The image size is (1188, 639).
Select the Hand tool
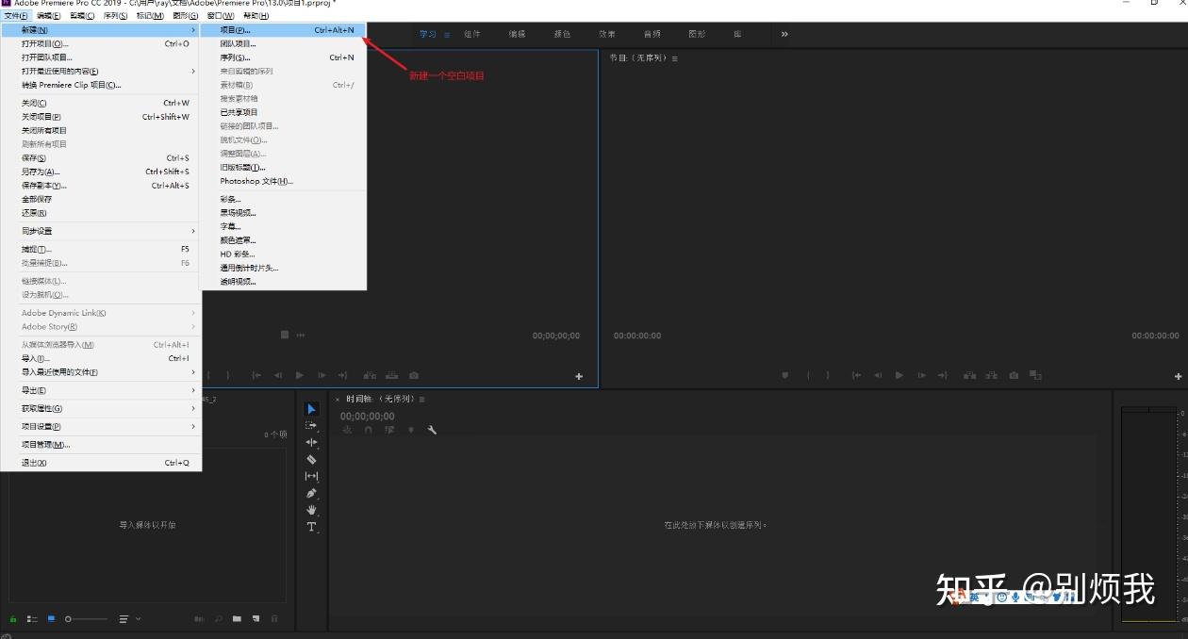[x=312, y=510]
